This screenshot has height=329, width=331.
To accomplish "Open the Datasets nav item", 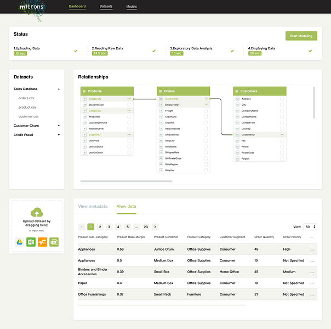I will coord(106,7).
